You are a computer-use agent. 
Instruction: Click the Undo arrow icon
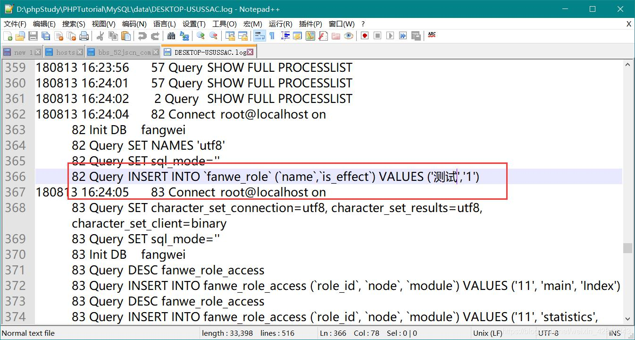tap(142, 36)
